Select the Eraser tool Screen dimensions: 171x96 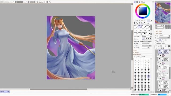pyautogui.click(x=140, y=30)
